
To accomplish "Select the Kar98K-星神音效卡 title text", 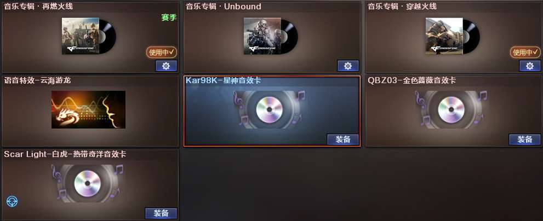I will tap(224, 80).
